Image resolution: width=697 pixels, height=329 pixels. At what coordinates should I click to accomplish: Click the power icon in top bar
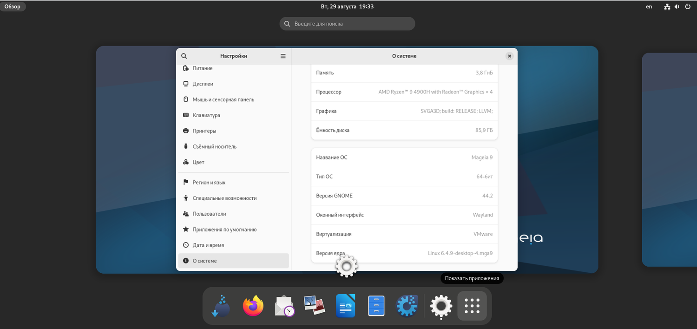click(x=688, y=7)
